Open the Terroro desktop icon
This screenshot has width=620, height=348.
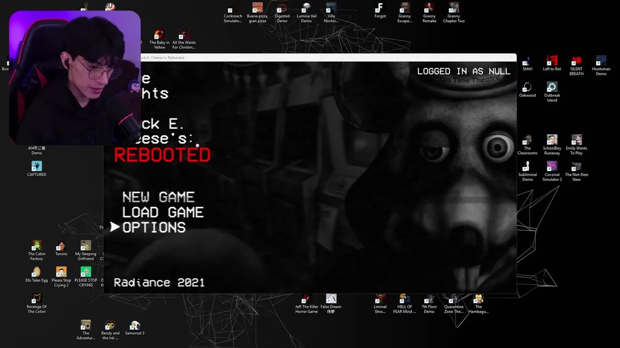tap(61, 248)
